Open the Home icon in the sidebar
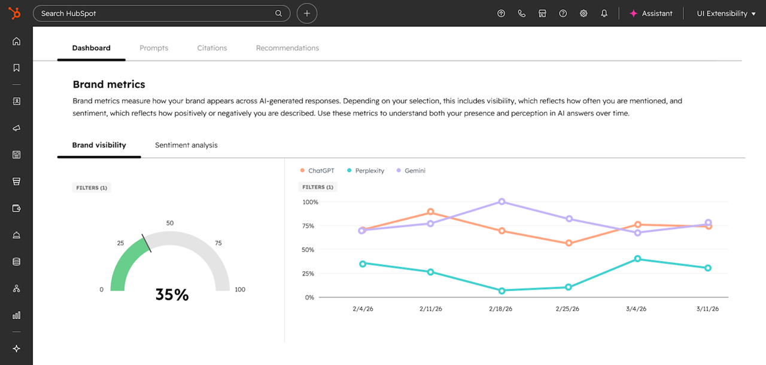The image size is (766, 365). click(16, 41)
